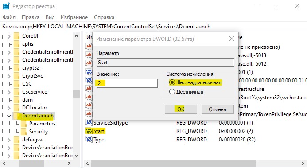Click the 0x00000020 (32) data cell
The image size is (307, 168).
click(237, 140)
